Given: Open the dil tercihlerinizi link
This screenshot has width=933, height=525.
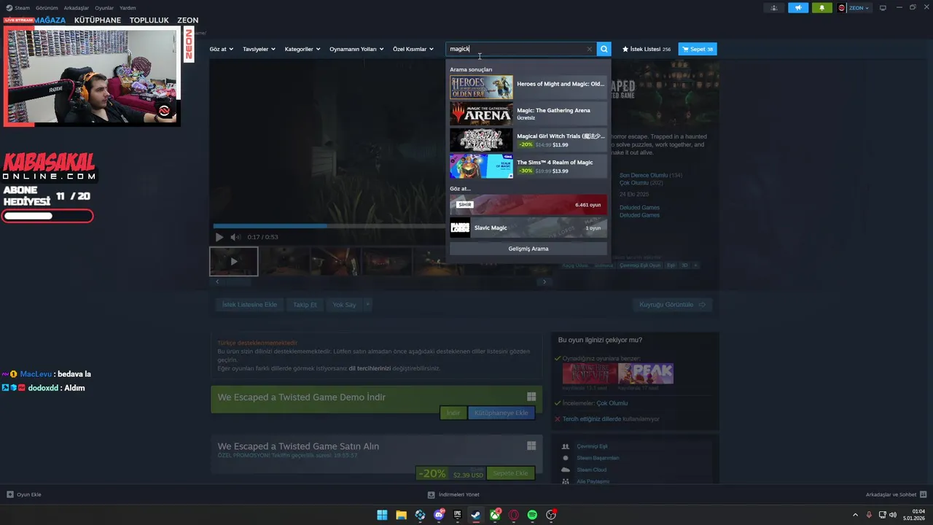Looking at the screenshot, I should pos(370,368).
